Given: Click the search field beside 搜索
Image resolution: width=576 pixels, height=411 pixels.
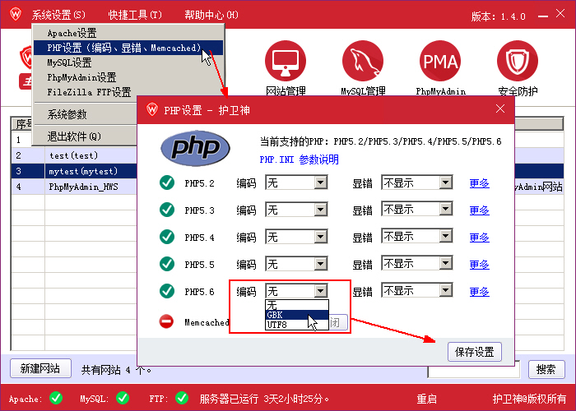Looking at the screenshot, I should [x=474, y=371].
